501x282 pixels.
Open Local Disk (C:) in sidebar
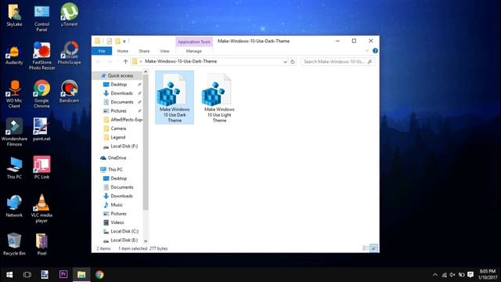click(x=124, y=231)
